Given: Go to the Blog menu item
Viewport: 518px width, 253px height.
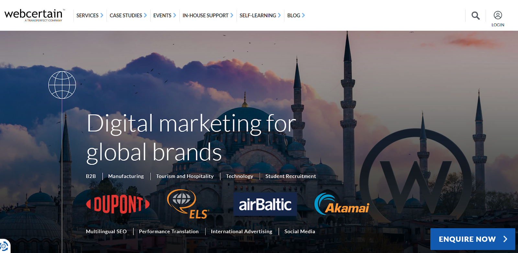Looking at the screenshot, I should click(296, 15).
